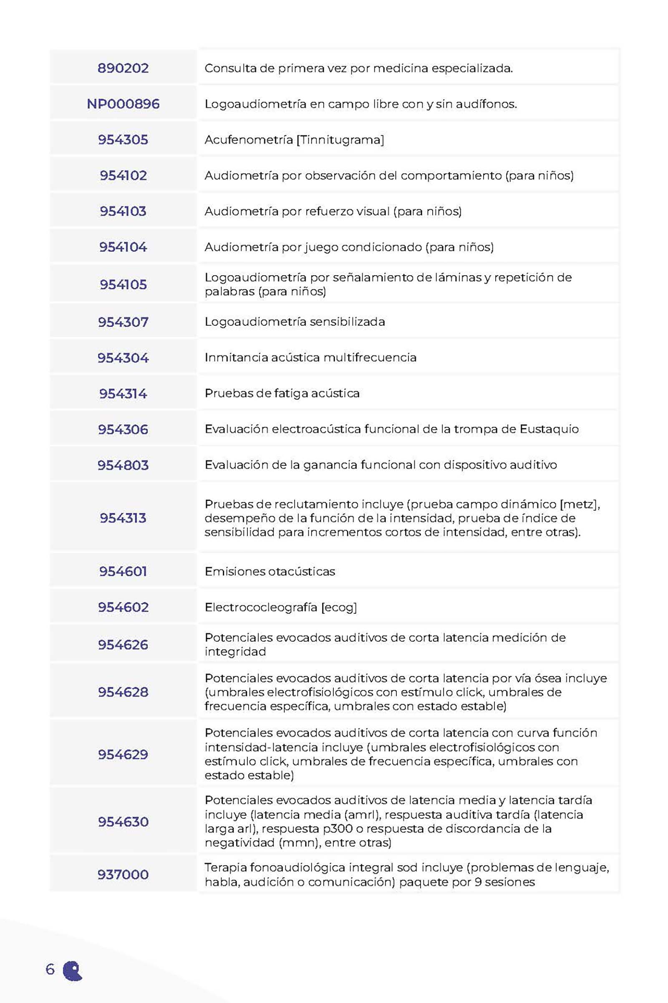Screen dimensions: 668x1003
Task: Click Electrococleografía [ecog] description
Action: coord(281,607)
